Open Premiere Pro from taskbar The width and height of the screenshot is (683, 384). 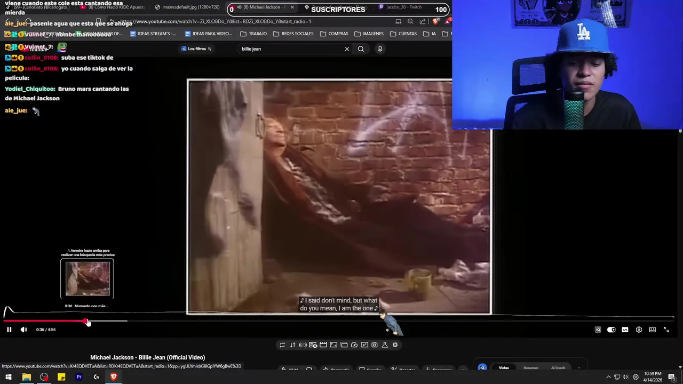(x=79, y=377)
